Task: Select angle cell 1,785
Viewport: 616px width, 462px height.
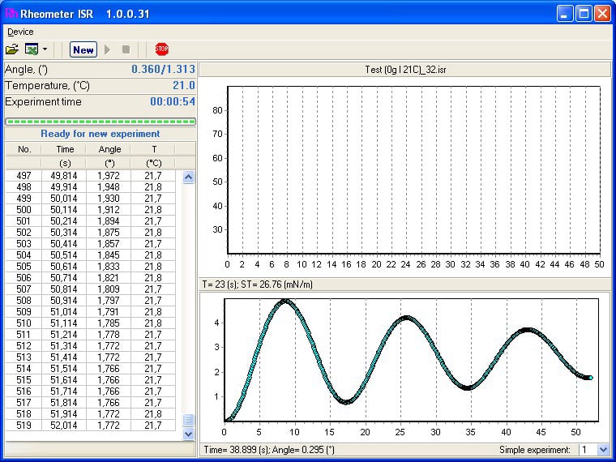Action: [x=109, y=323]
